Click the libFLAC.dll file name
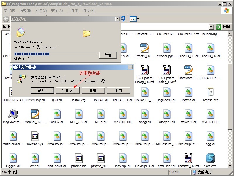 tap(101, 100)
